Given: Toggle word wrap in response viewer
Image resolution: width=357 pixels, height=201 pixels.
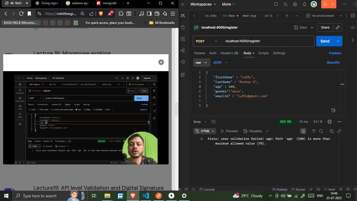Looking at the screenshot, I should click(x=303, y=131).
